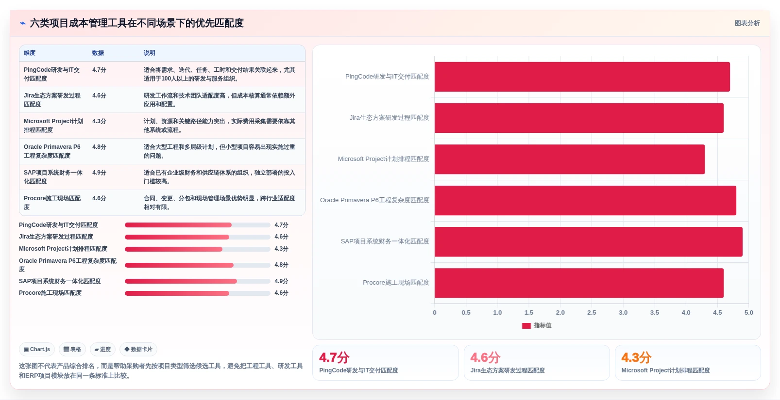The width and height of the screenshot is (780, 400).
Task: Click the 图表分析 label
Action: coord(747,23)
